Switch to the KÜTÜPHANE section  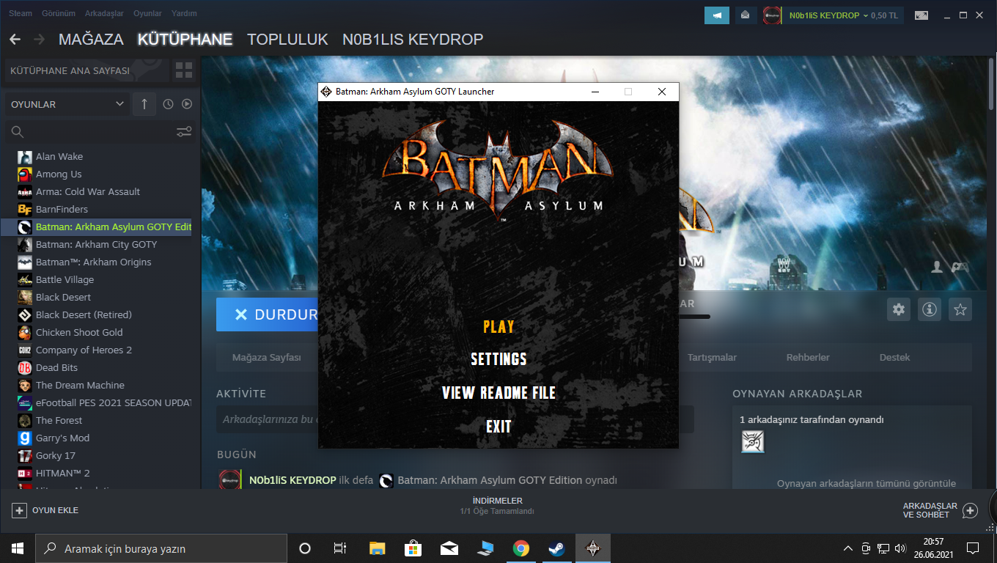point(185,40)
